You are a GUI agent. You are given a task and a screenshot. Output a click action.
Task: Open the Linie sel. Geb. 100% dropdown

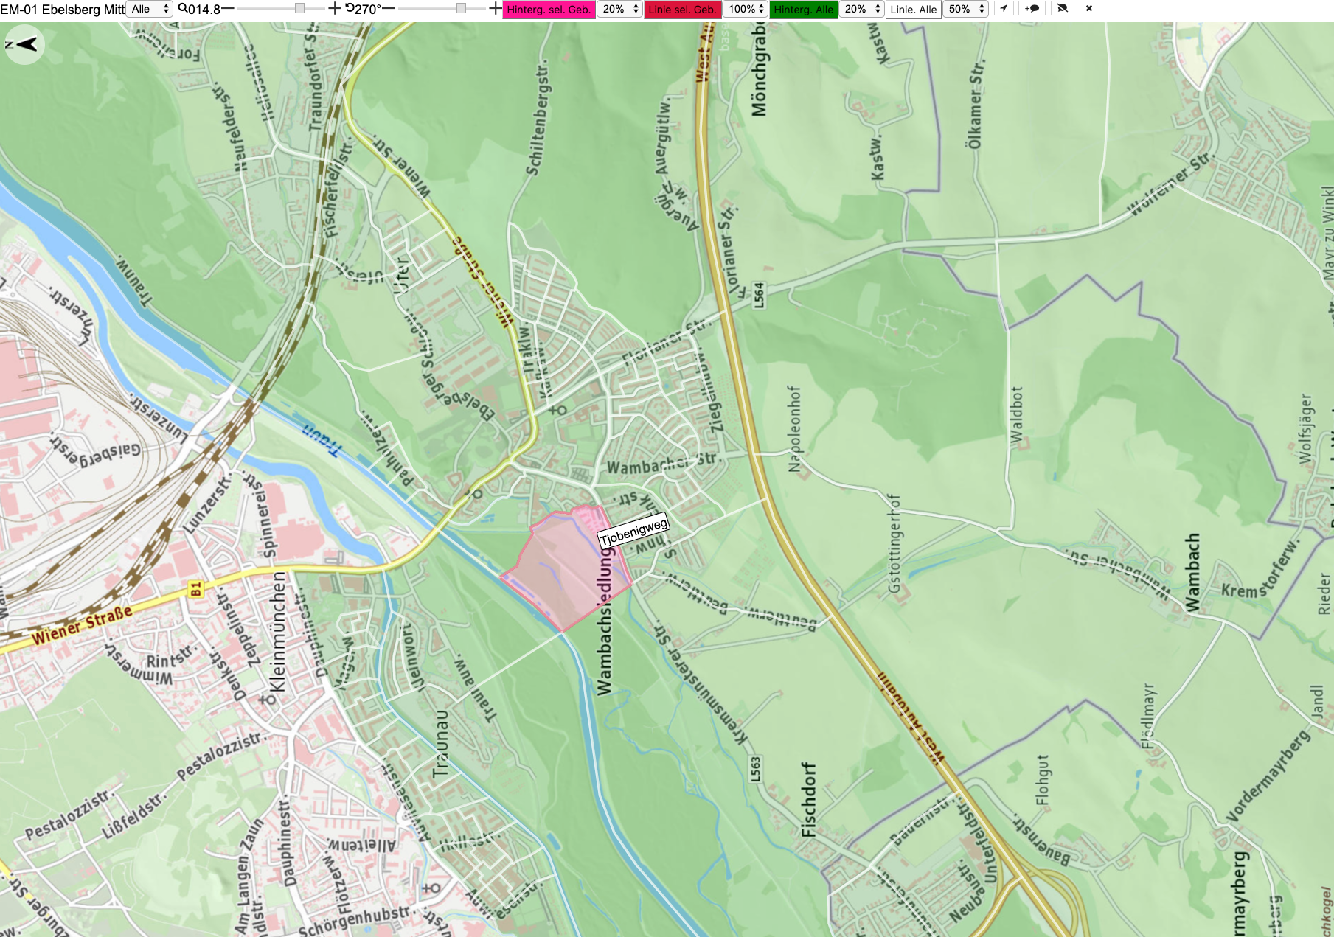click(746, 9)
